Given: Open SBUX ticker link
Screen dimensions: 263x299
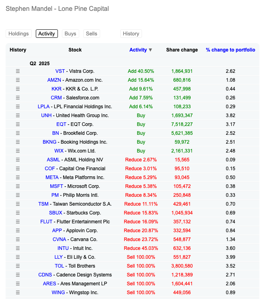Looking at the screenshot, I should 55,213.
